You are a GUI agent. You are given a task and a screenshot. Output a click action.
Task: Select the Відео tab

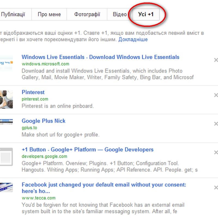click(x=120, y=14)
